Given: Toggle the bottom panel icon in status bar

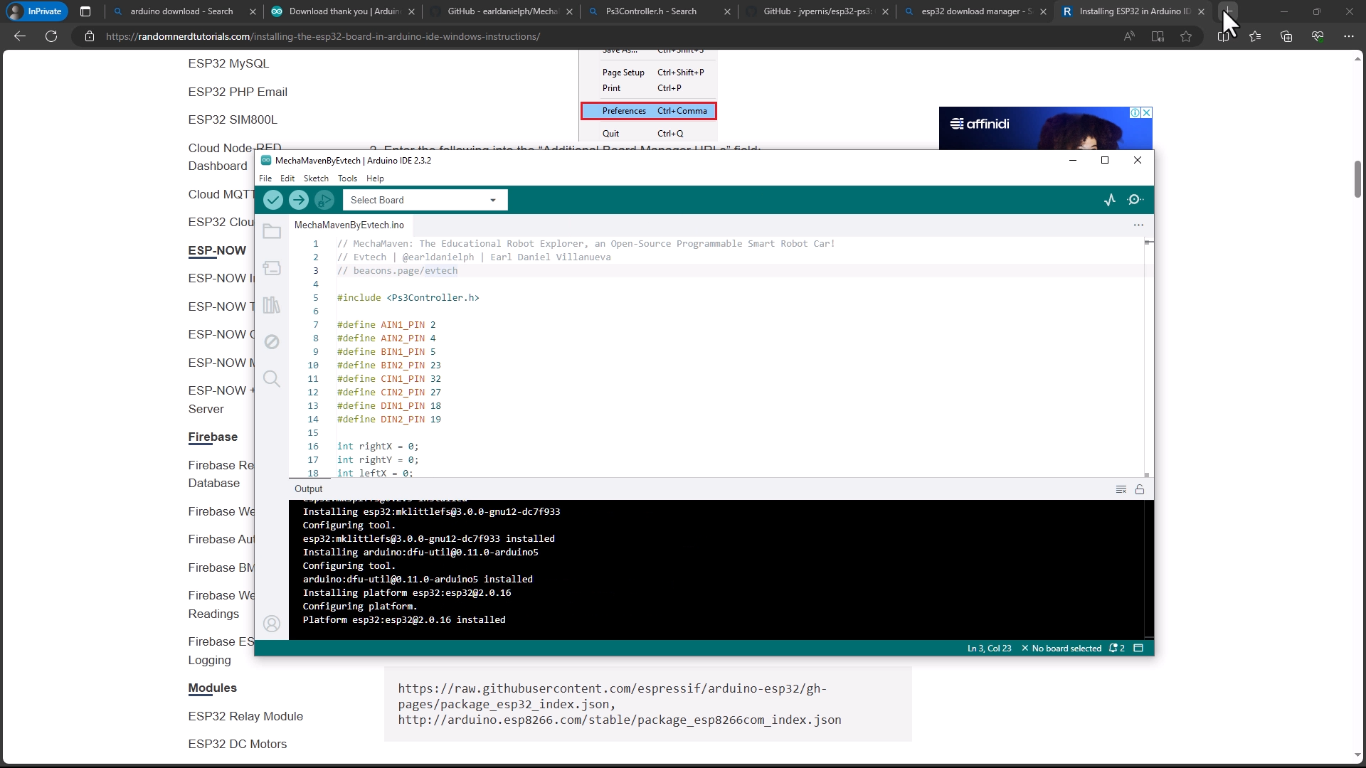Looking at the screenshot, I should point(1138,649).
